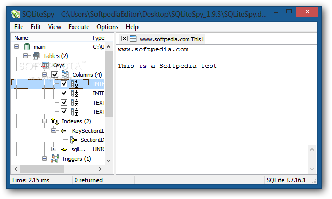
Task: Click the SQLiteSpy app icon in the title bar
Action: pyautogui.click(x=16, y=15)
